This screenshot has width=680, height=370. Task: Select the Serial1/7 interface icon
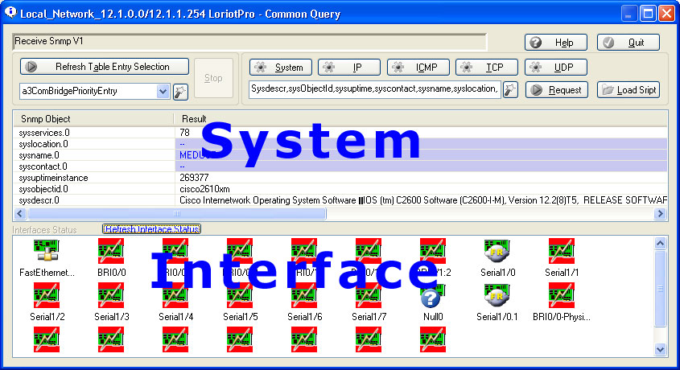(369, 295)
